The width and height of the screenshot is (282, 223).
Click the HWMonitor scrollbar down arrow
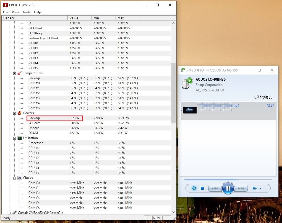pyautogui.click(x=173, y=212)
